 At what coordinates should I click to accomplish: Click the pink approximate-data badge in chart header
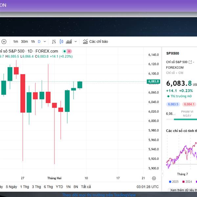coord(69,51)
